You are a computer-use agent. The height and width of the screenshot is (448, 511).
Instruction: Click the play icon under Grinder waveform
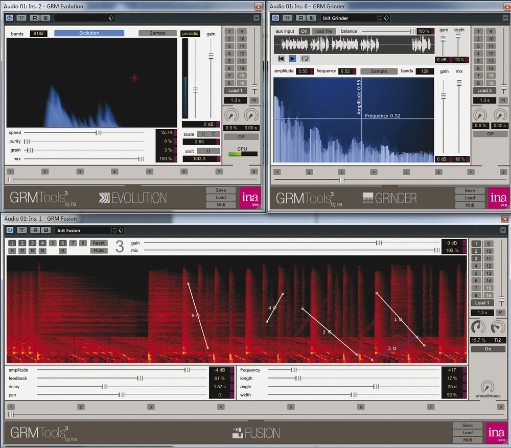(x=292, y=59)
